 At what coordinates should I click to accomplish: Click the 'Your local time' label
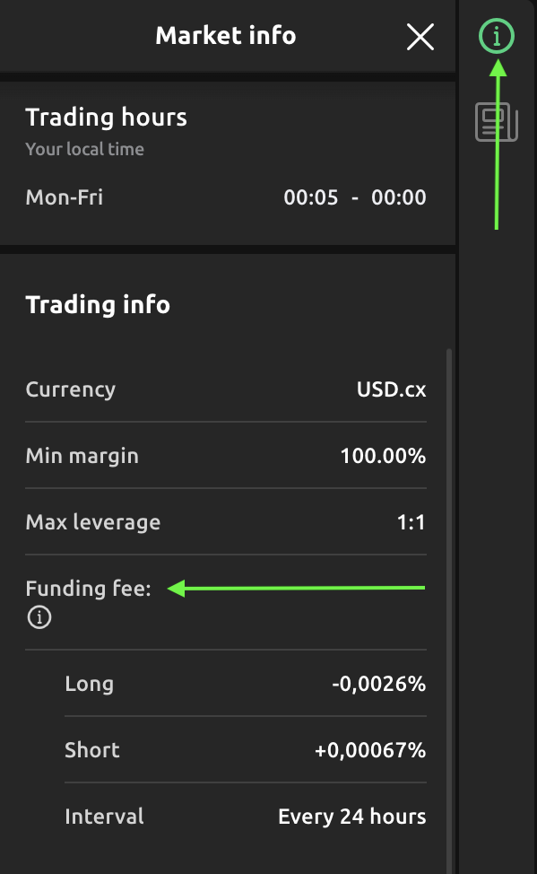(84, 149)
